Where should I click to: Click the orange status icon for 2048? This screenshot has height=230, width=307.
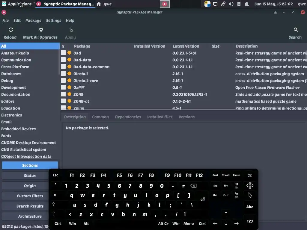(x=69, y=94)
